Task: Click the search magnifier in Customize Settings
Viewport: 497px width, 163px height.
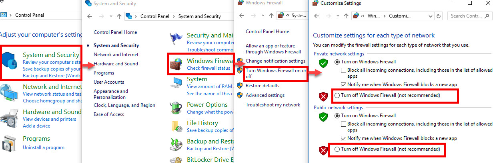Action: point(487,16)
